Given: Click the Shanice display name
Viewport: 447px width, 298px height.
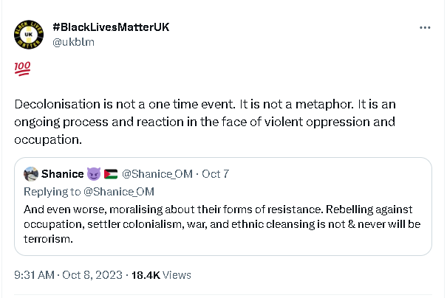Looking at the screenshot, I should [61, 174].
